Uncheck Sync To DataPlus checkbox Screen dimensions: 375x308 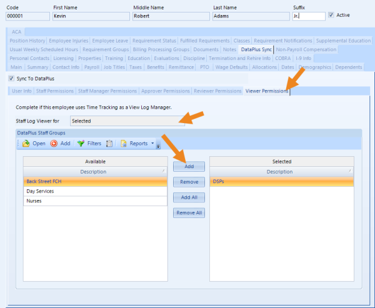tap(12, 79)
